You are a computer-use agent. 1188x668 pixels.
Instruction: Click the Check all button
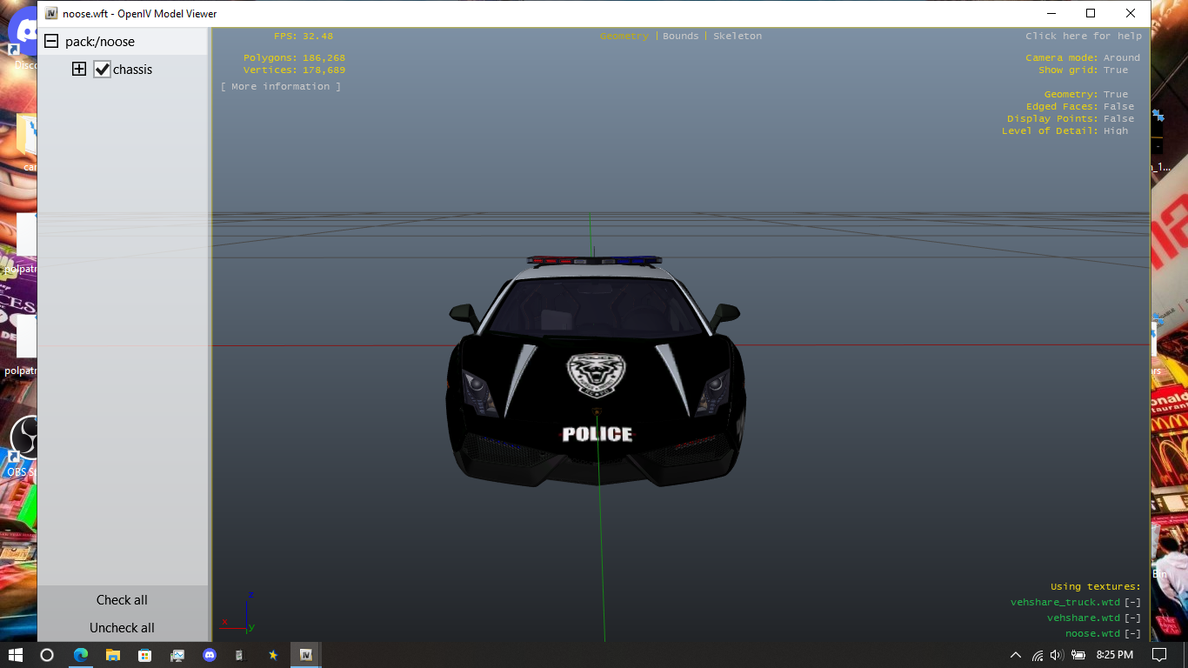[x=122, y=600]
